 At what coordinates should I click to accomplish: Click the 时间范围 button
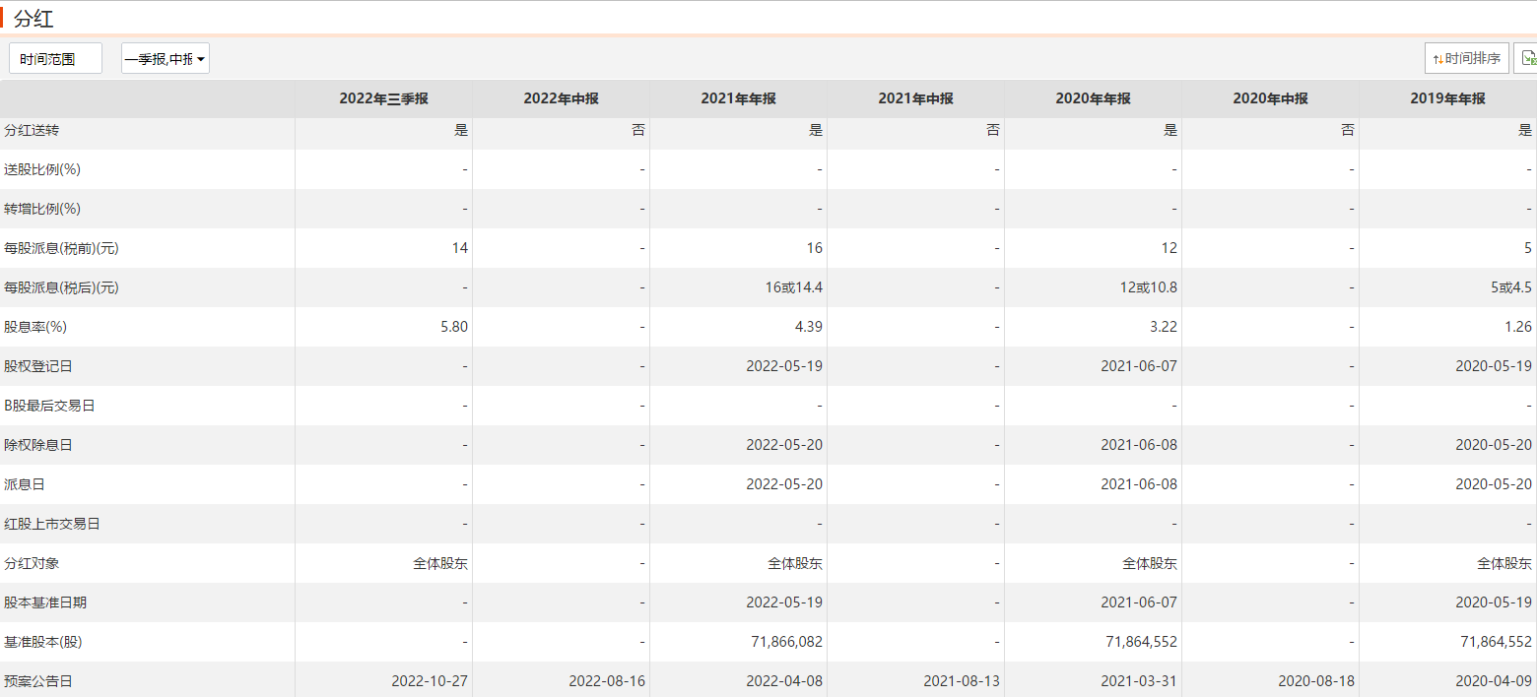55,59
